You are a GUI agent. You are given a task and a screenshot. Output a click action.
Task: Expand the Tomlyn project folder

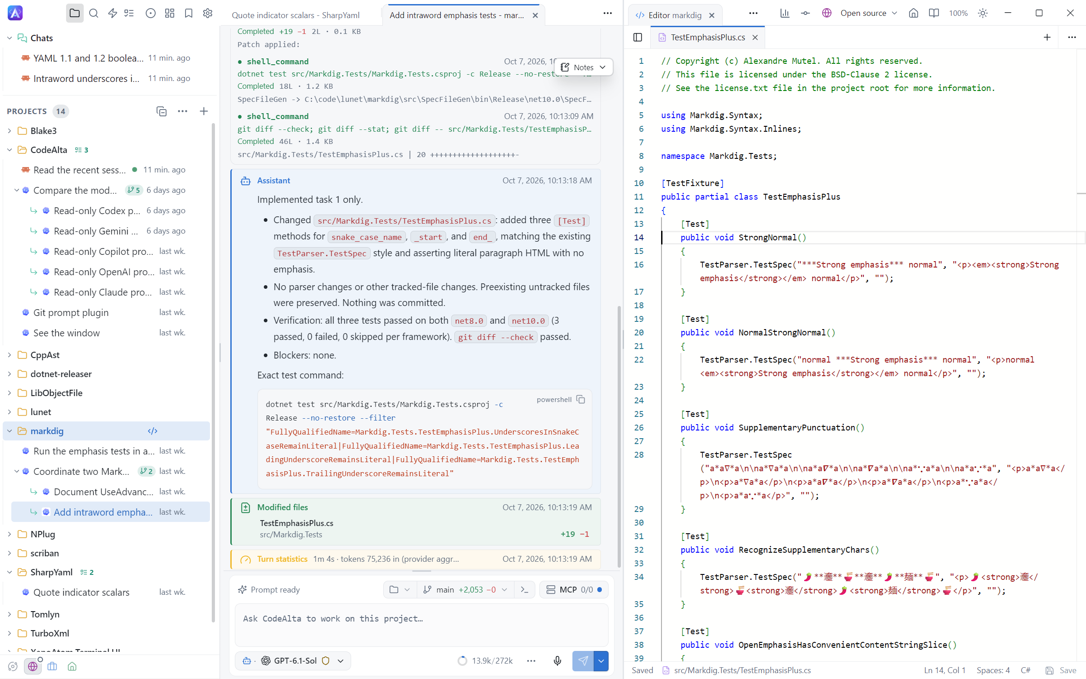tap(10, 614)
